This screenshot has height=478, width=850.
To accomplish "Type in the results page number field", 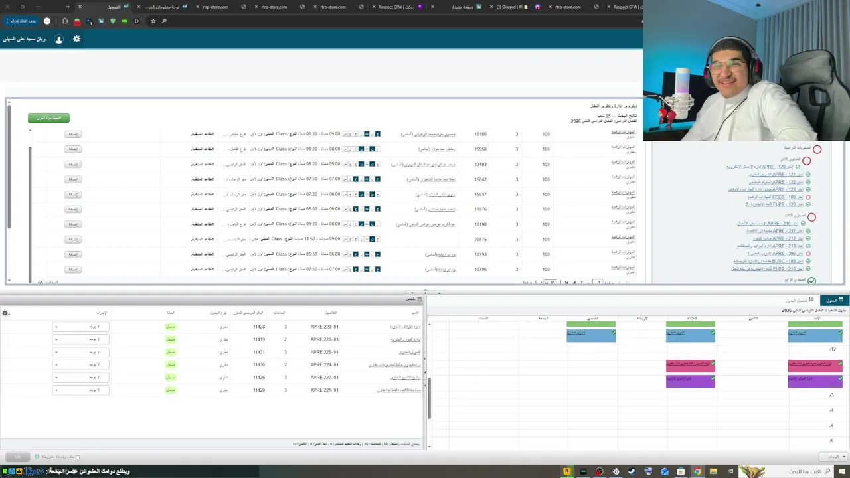I will tap(598, 283).
